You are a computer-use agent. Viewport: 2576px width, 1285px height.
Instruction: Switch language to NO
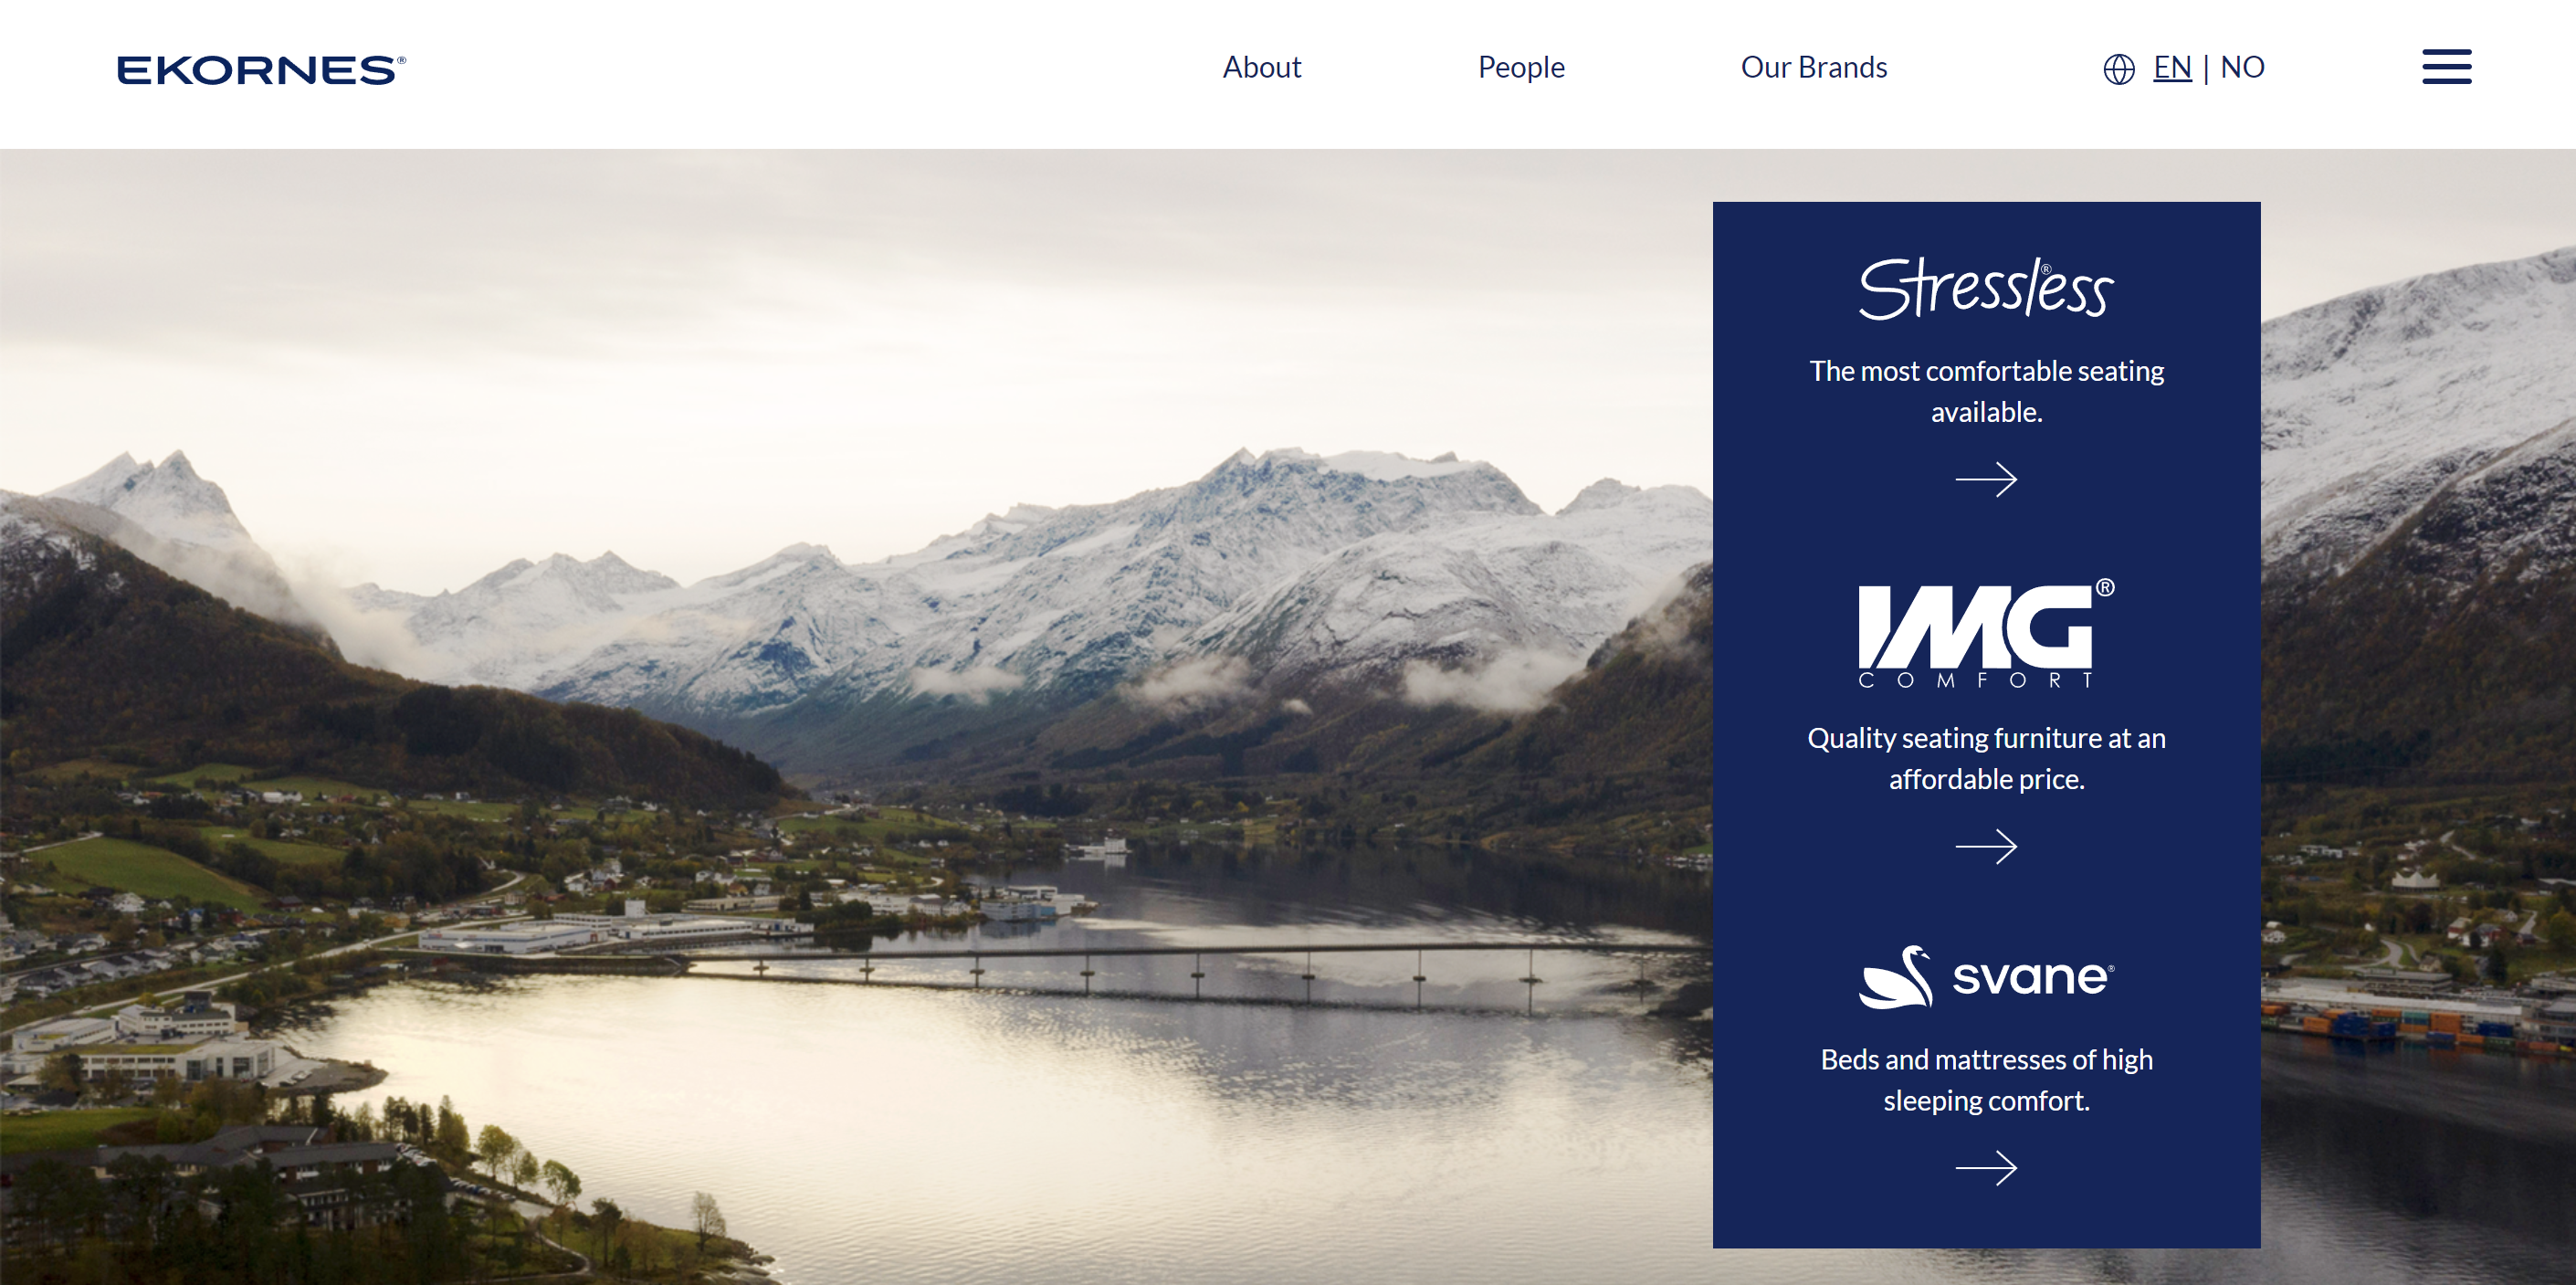2242,67
